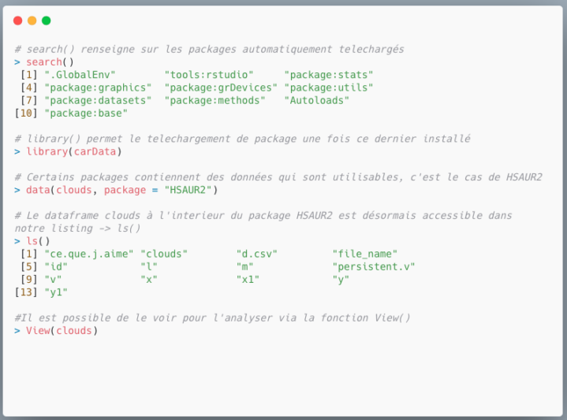Click the "HSAUR2" string in data call

pyautogui.click(x=191, y=190)
